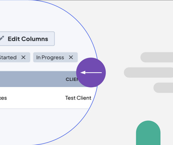Click blank area of blue-grey table header
The width and height of the screenshot is (173, 145).
pos(33,79)
